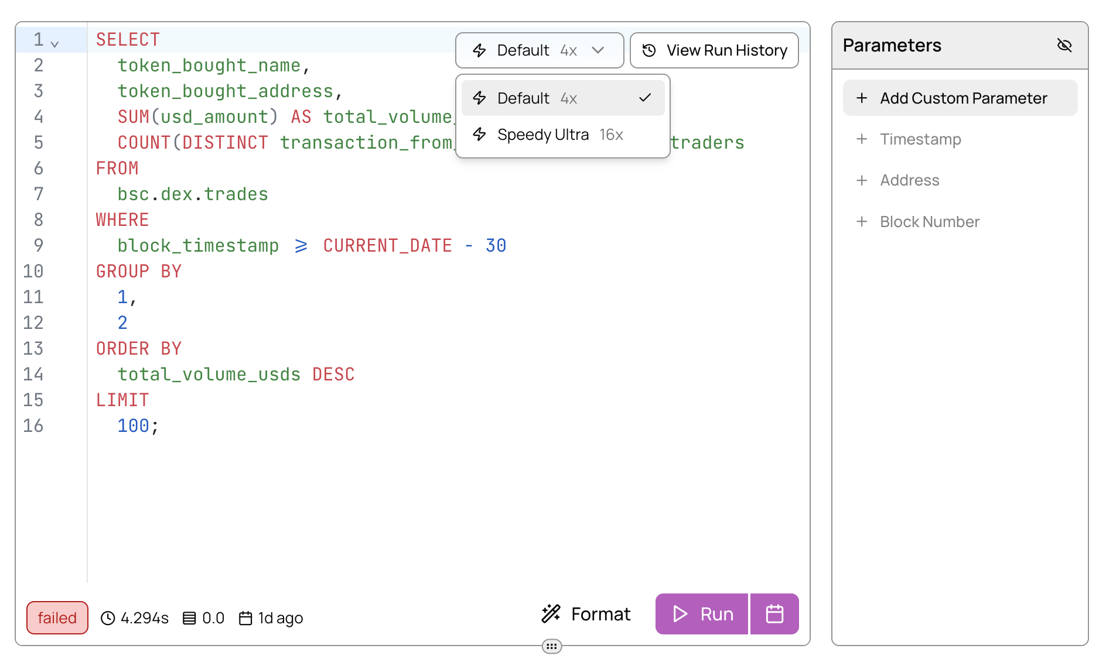Click the LIMIT keyword
The width and height of the screenshot is (1106, 659).
(122, 400)
